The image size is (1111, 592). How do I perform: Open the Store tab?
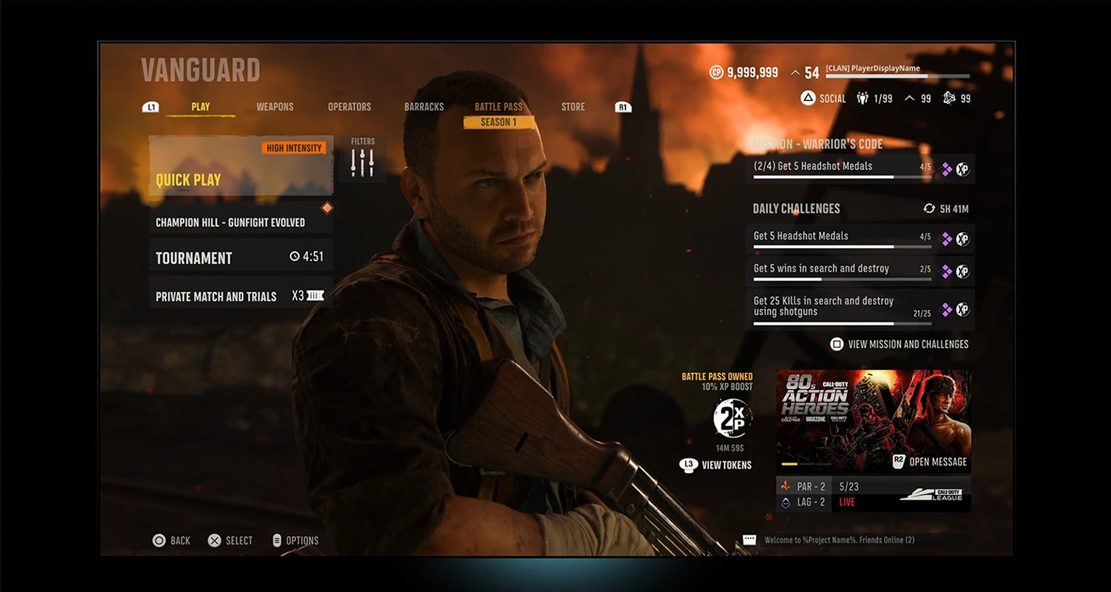click(x=573, y=107)
